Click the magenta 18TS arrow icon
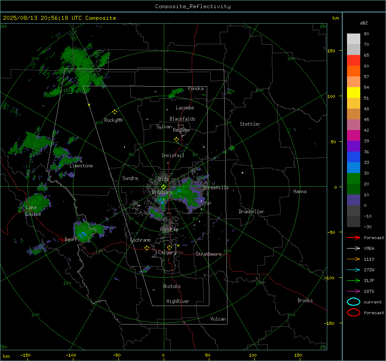This screenshot has width=386, height=361. tap(353, 291)
